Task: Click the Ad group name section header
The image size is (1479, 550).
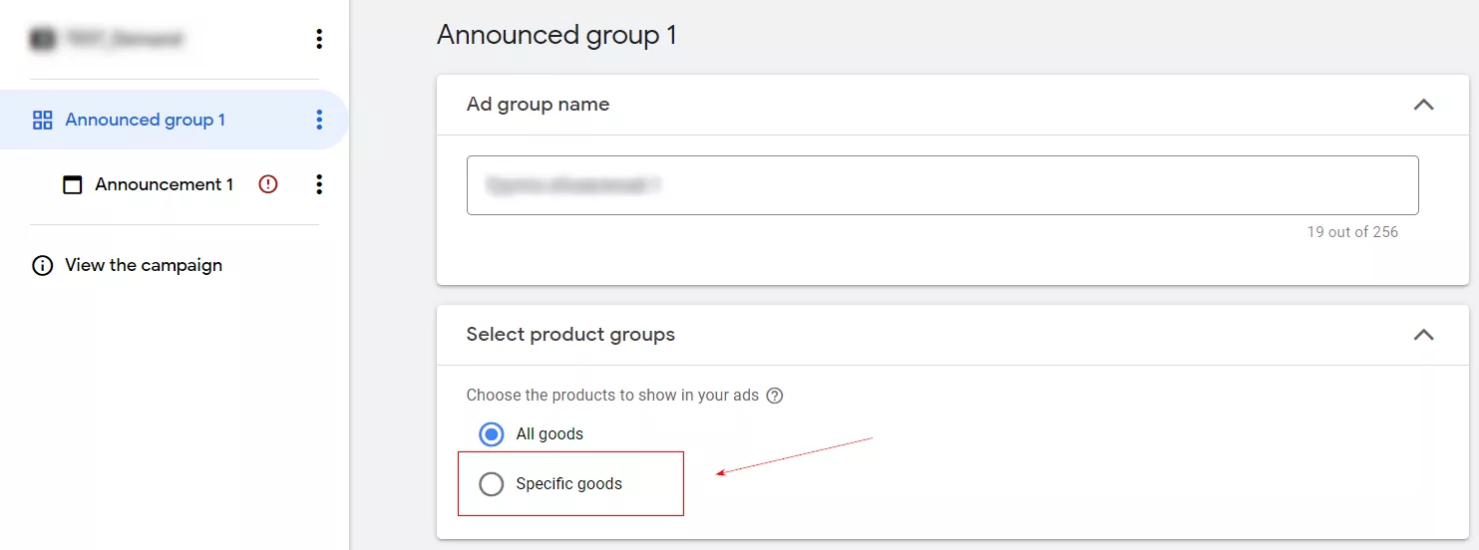Action: 538,105
